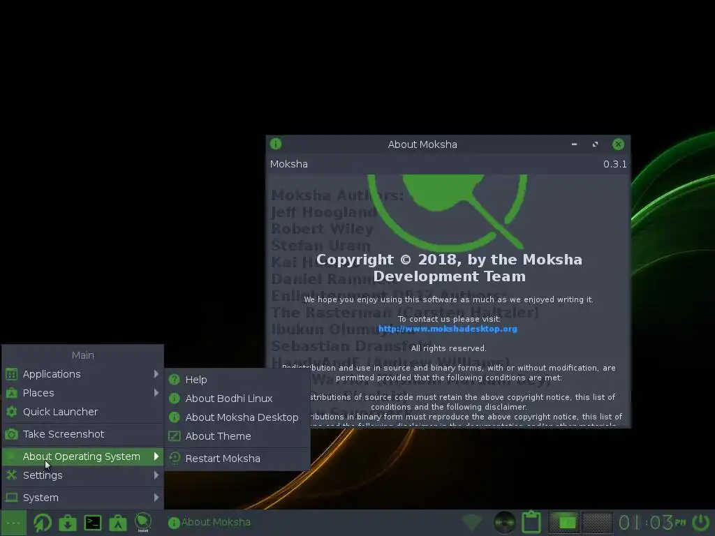Open the System submenu
Viewport: 715px width, 536px height.
point(82,497)
